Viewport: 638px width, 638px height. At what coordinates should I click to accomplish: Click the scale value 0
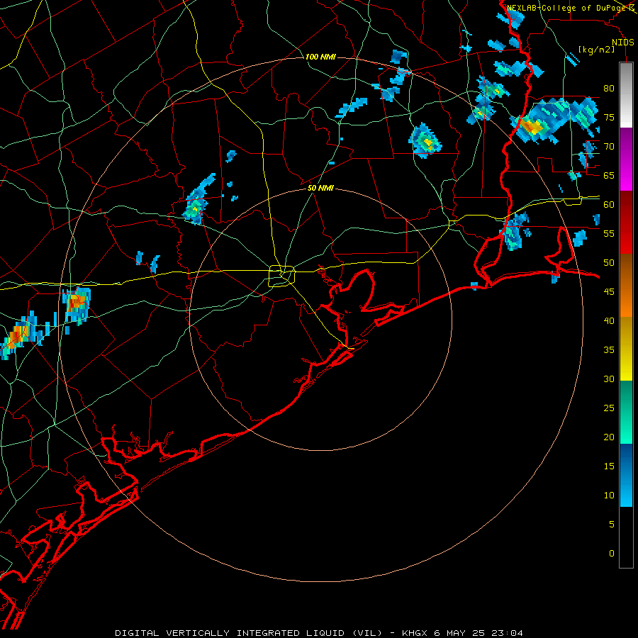(x=612, y=554)
